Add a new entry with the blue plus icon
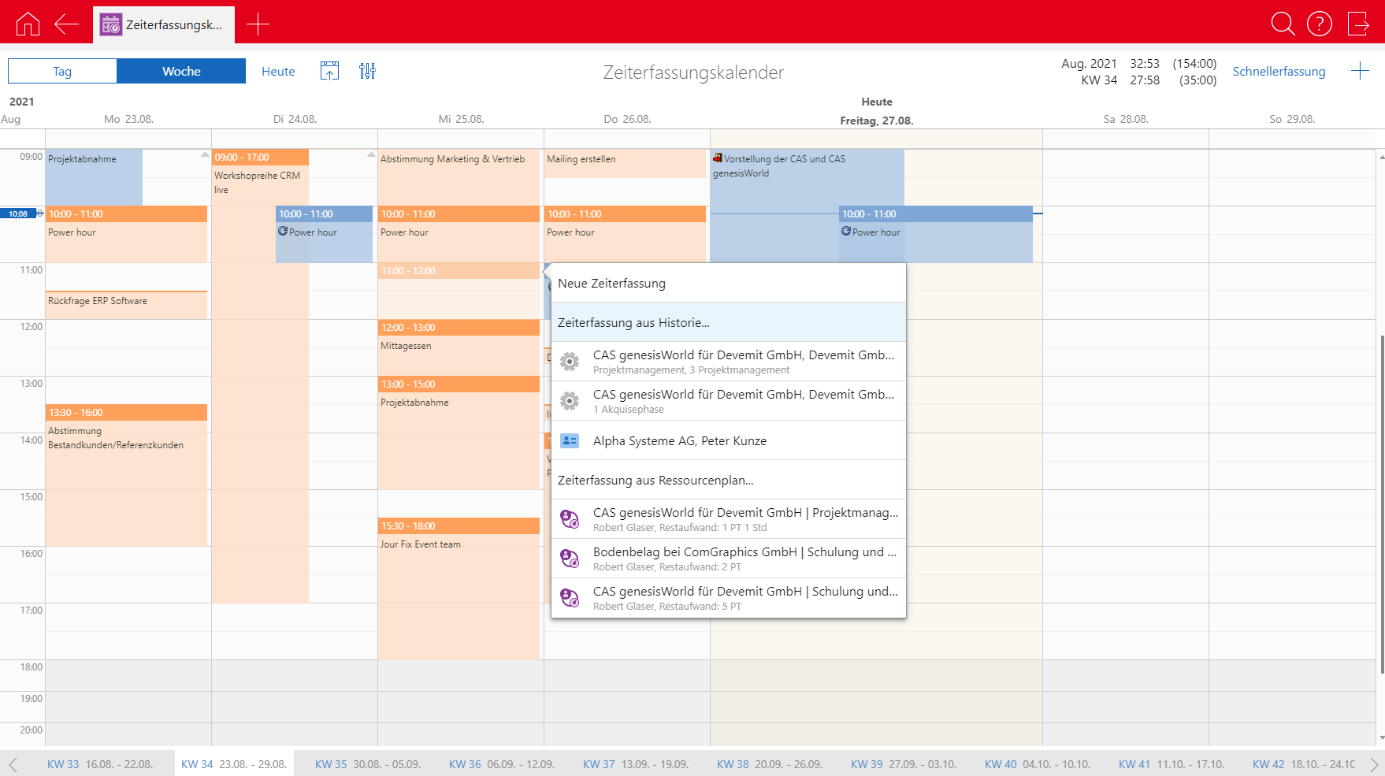1385x776 pixels. point(1360,71)
